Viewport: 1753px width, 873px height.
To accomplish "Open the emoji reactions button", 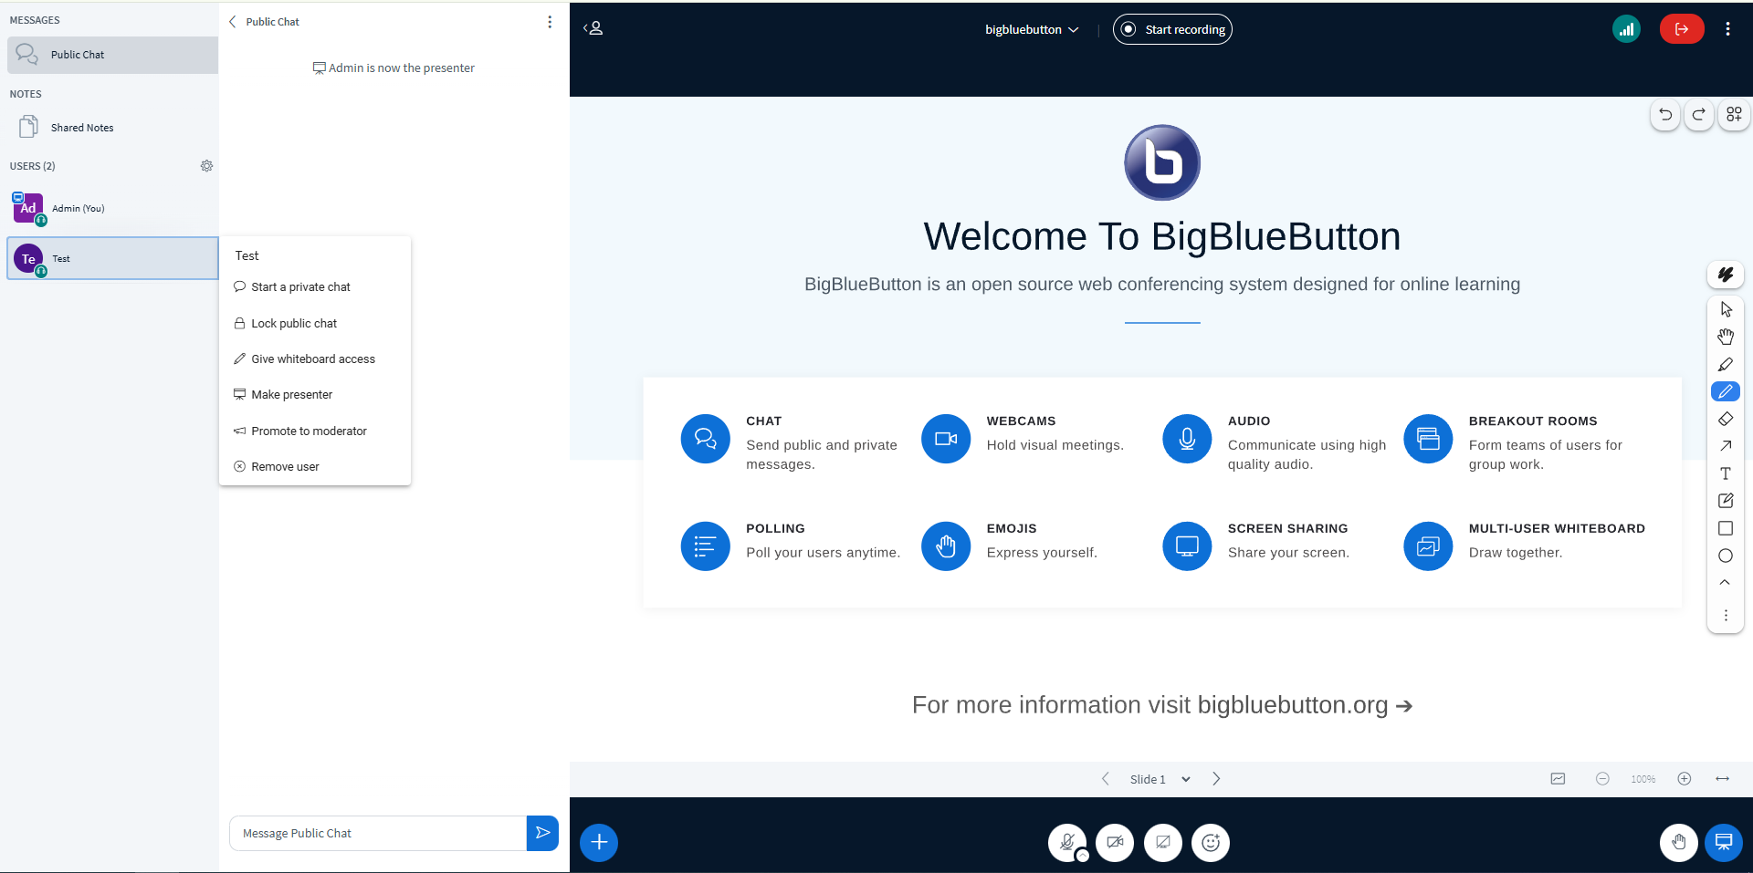I will point(1211,842).
